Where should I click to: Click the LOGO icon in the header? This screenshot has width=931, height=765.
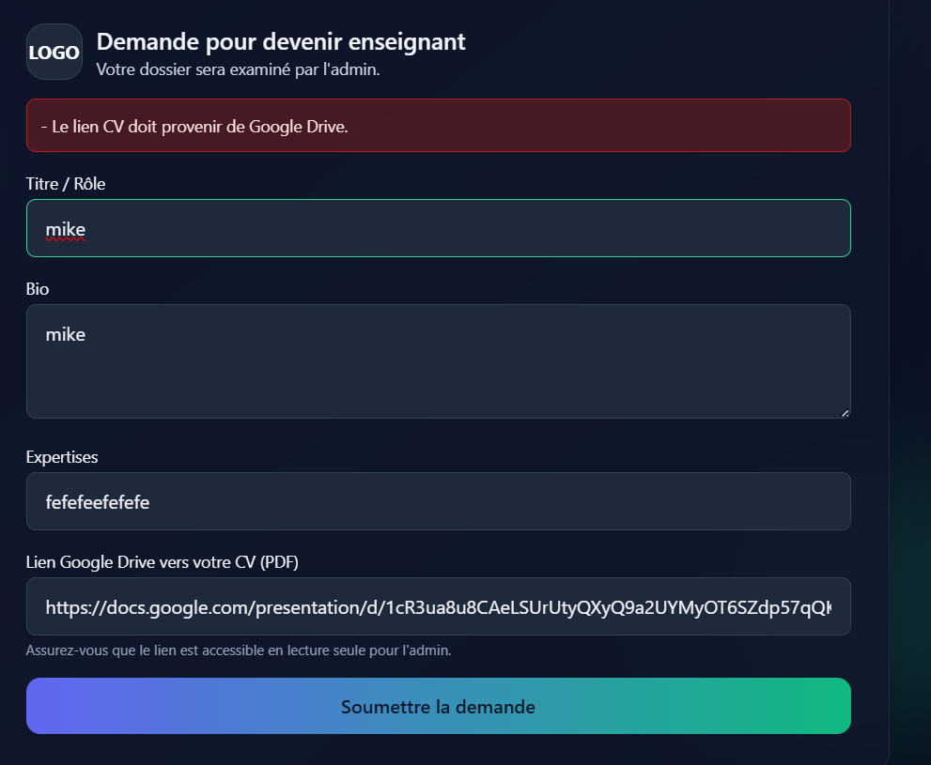[x=54, y=52]
